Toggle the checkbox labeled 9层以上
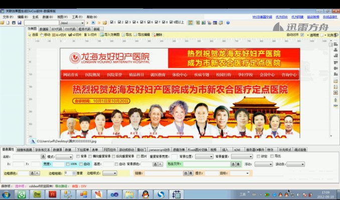The width and height of the screenshot is (340, 200). click(171, 22)
